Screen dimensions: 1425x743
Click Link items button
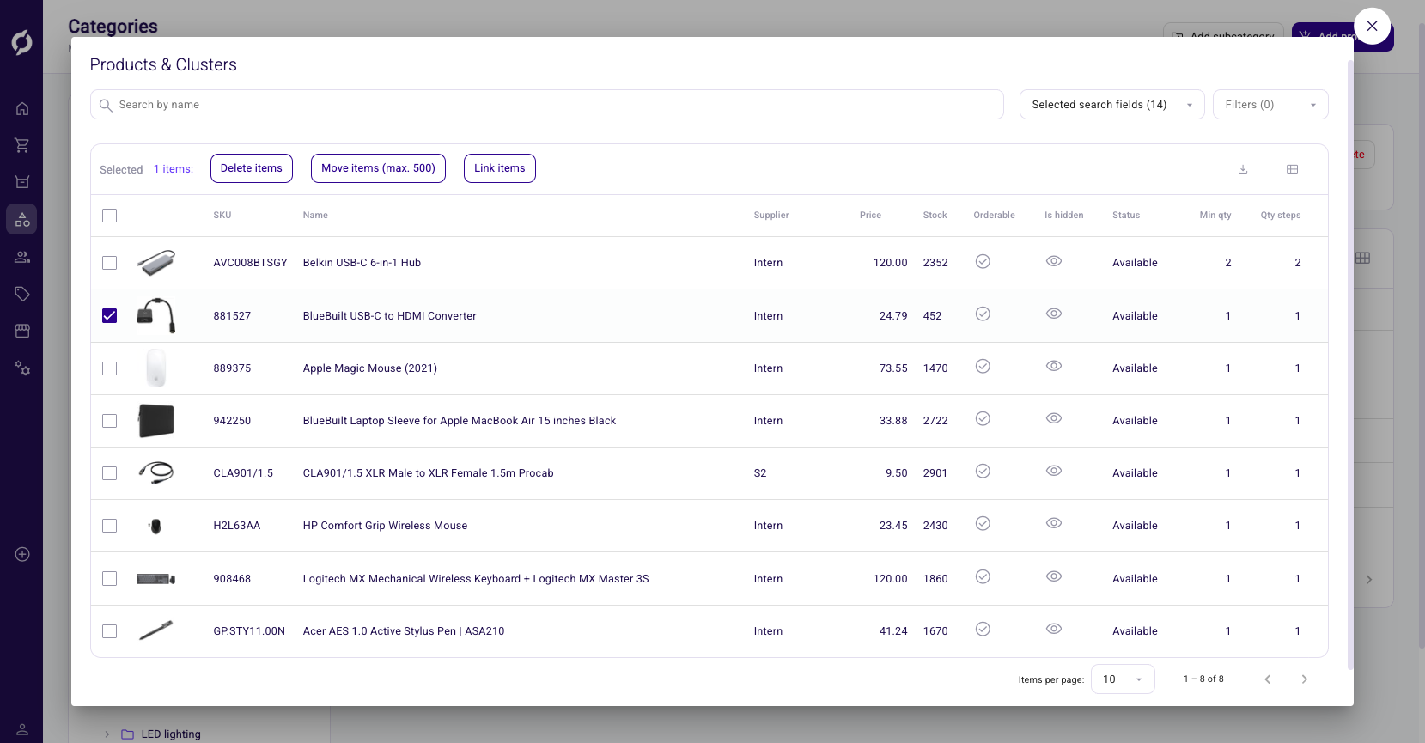(x=500, y=168)
